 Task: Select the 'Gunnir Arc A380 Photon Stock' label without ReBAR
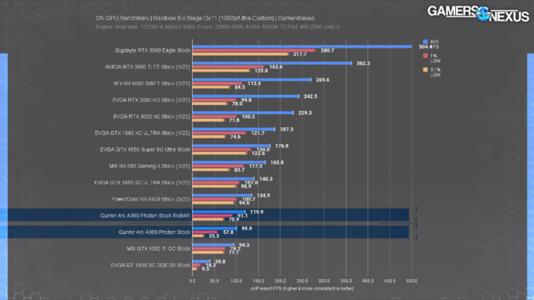click(155, 232)
